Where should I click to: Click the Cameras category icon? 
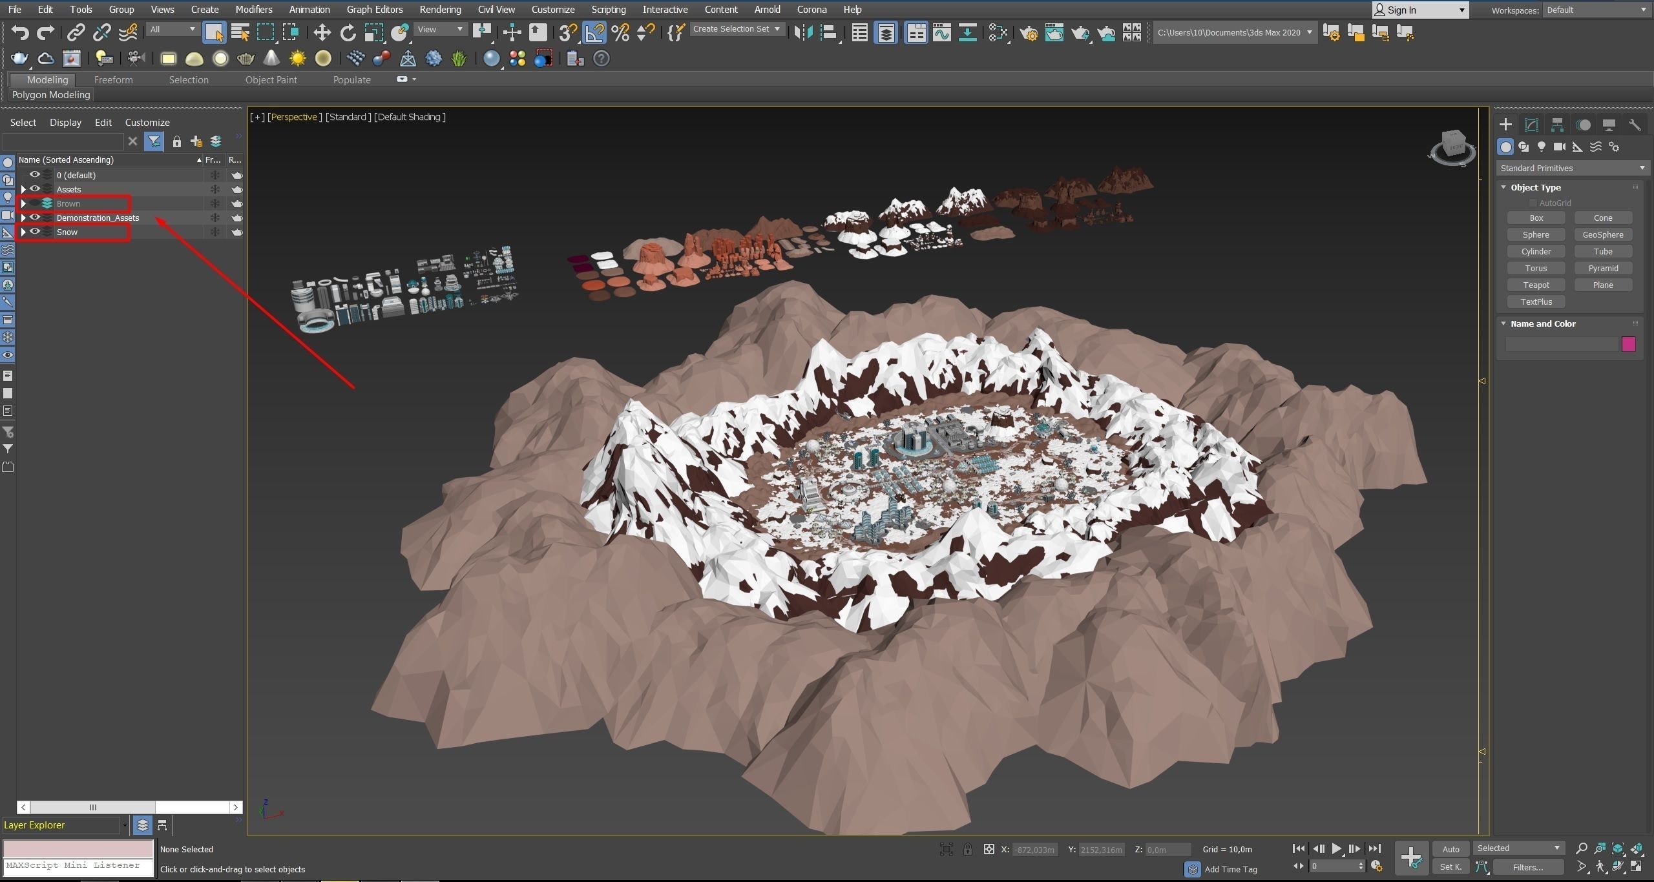[1559, 147]
